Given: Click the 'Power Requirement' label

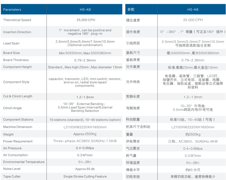Looking at the screenshot, I should 18,141.
